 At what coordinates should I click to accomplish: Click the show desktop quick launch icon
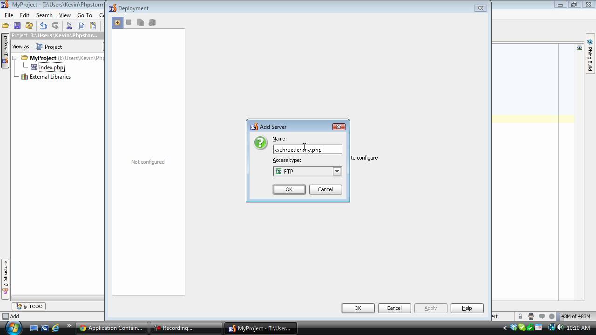click(x=34, y=328)
